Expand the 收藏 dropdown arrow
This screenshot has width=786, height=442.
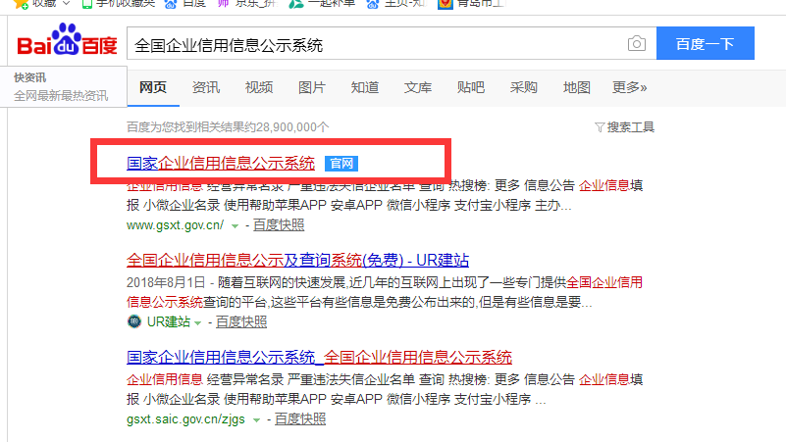(66, 4)
